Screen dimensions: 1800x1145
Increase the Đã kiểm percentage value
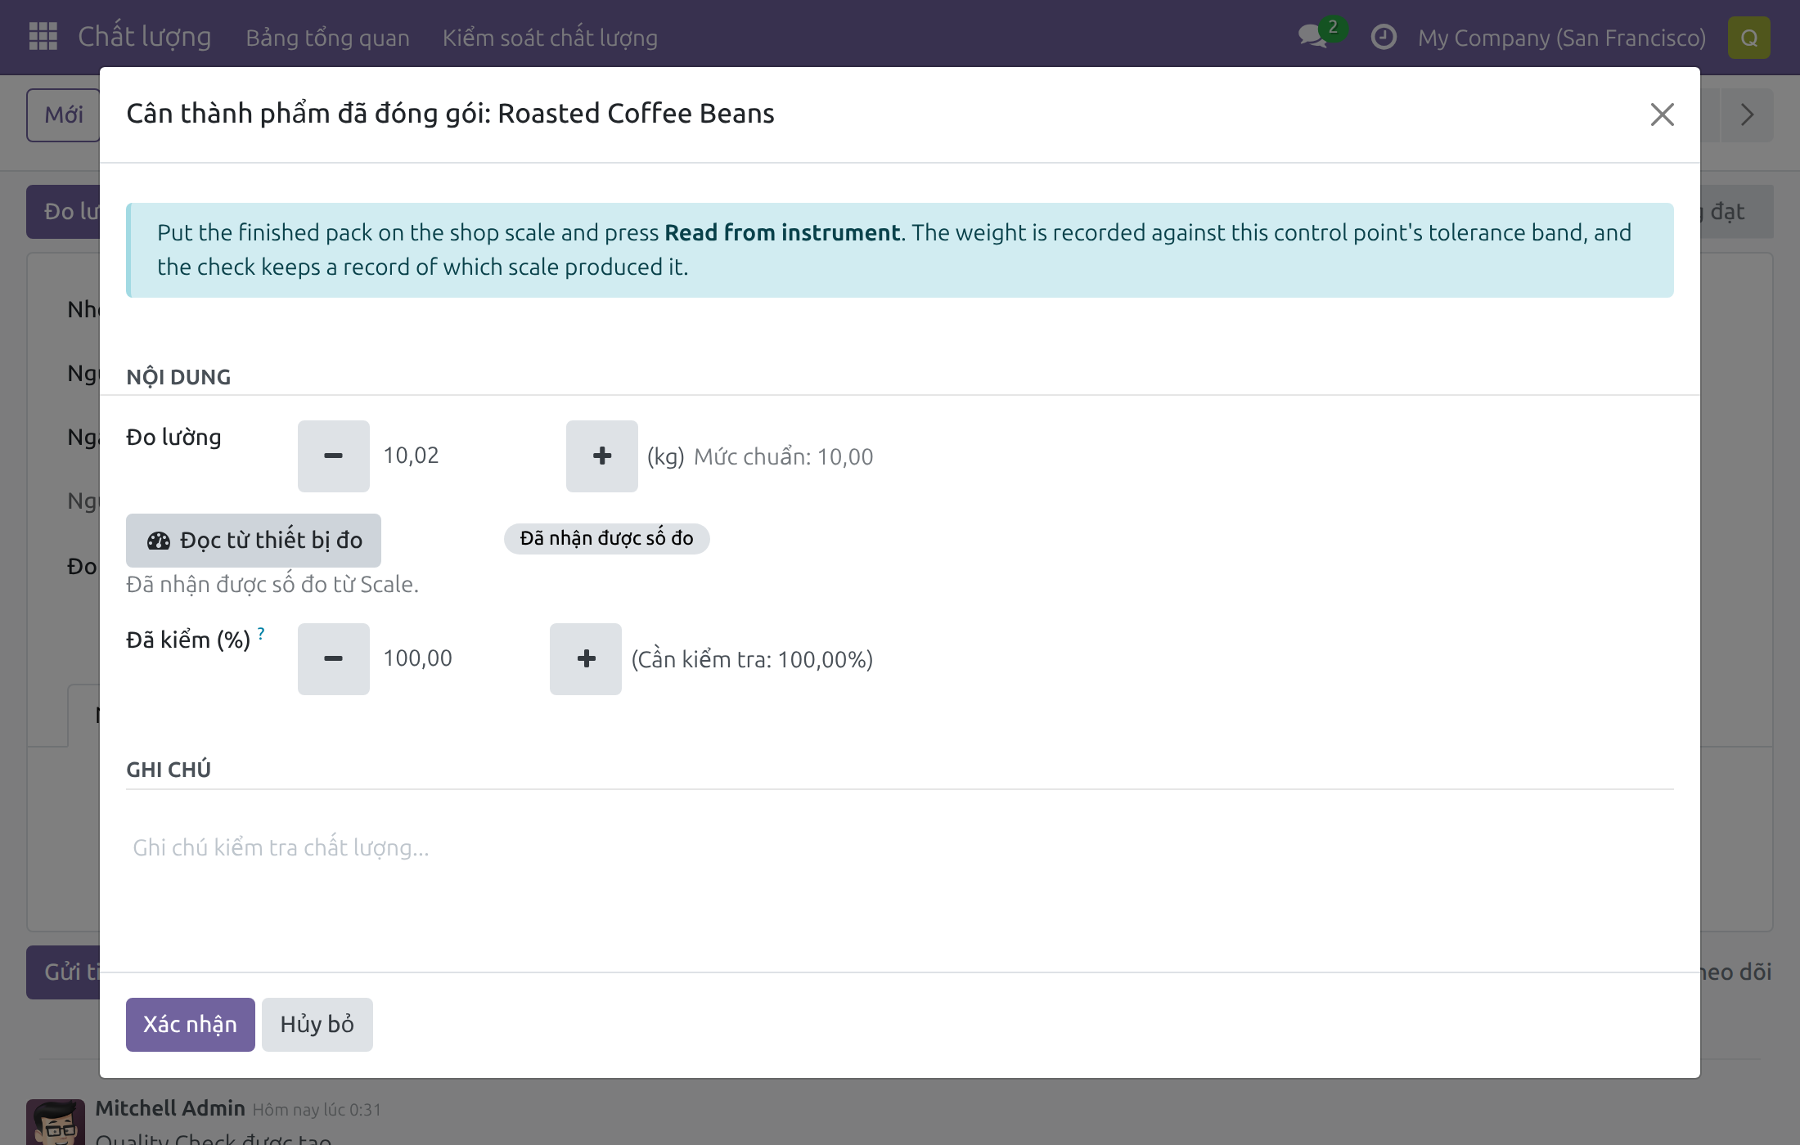coord(585,659)
